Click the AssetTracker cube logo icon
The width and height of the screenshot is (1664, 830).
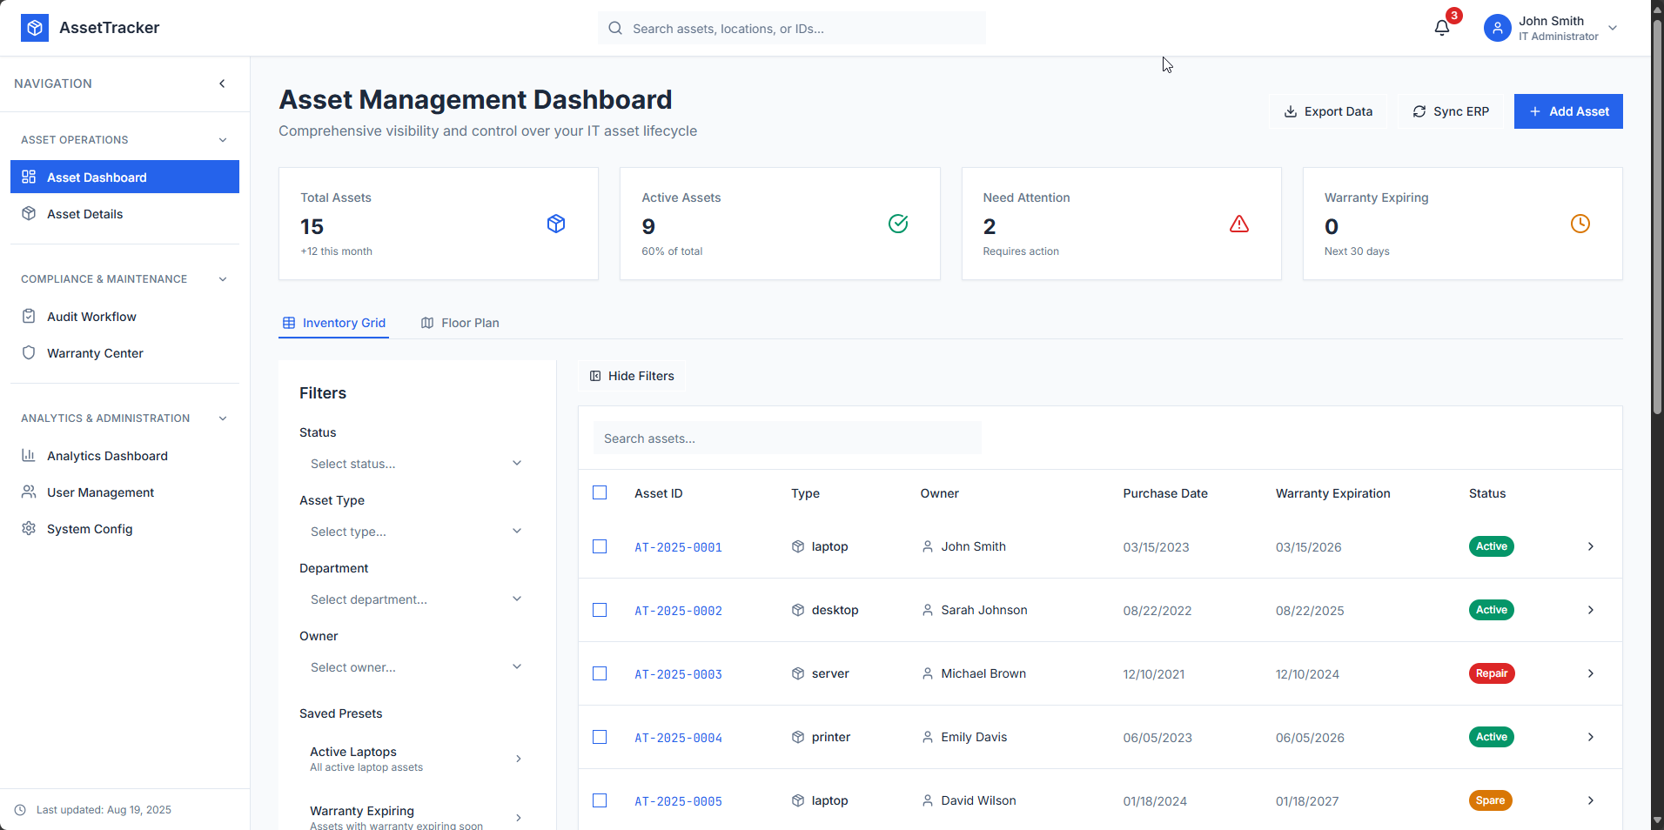[35, 28]
